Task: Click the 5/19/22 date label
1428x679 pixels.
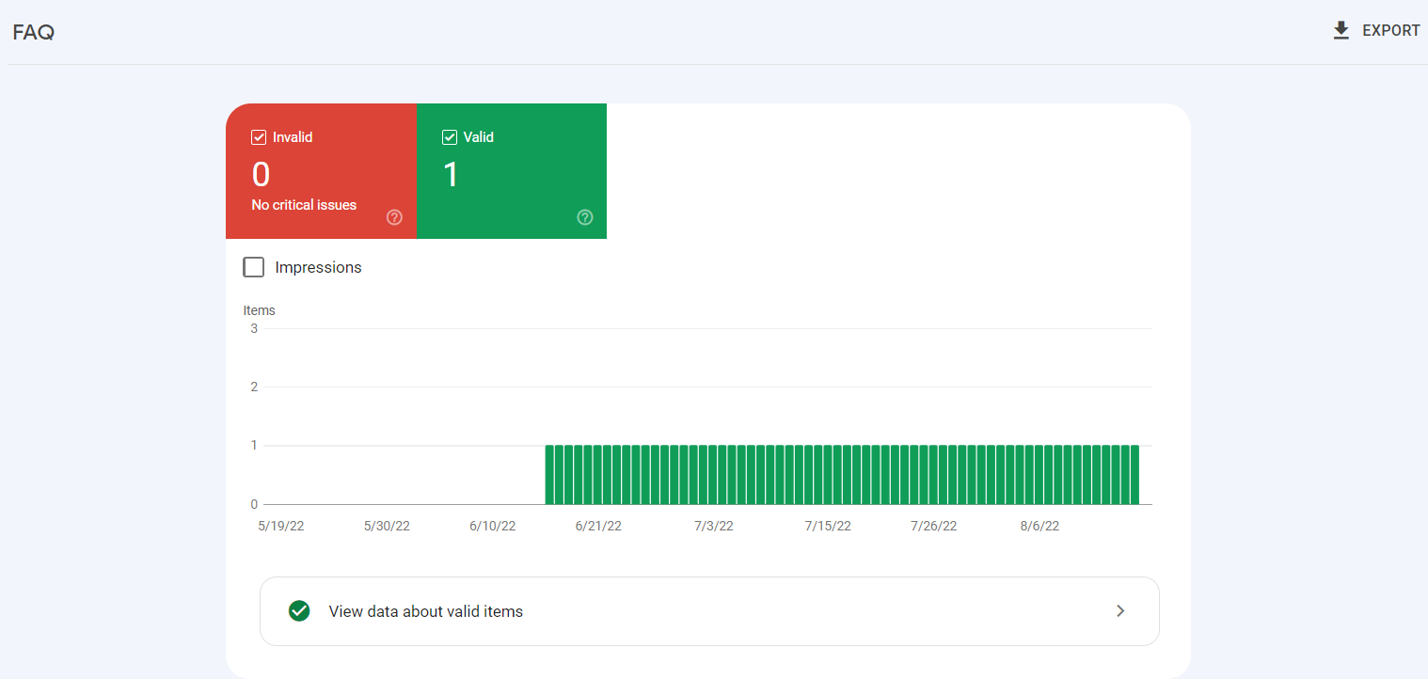Action: point(281,526)
